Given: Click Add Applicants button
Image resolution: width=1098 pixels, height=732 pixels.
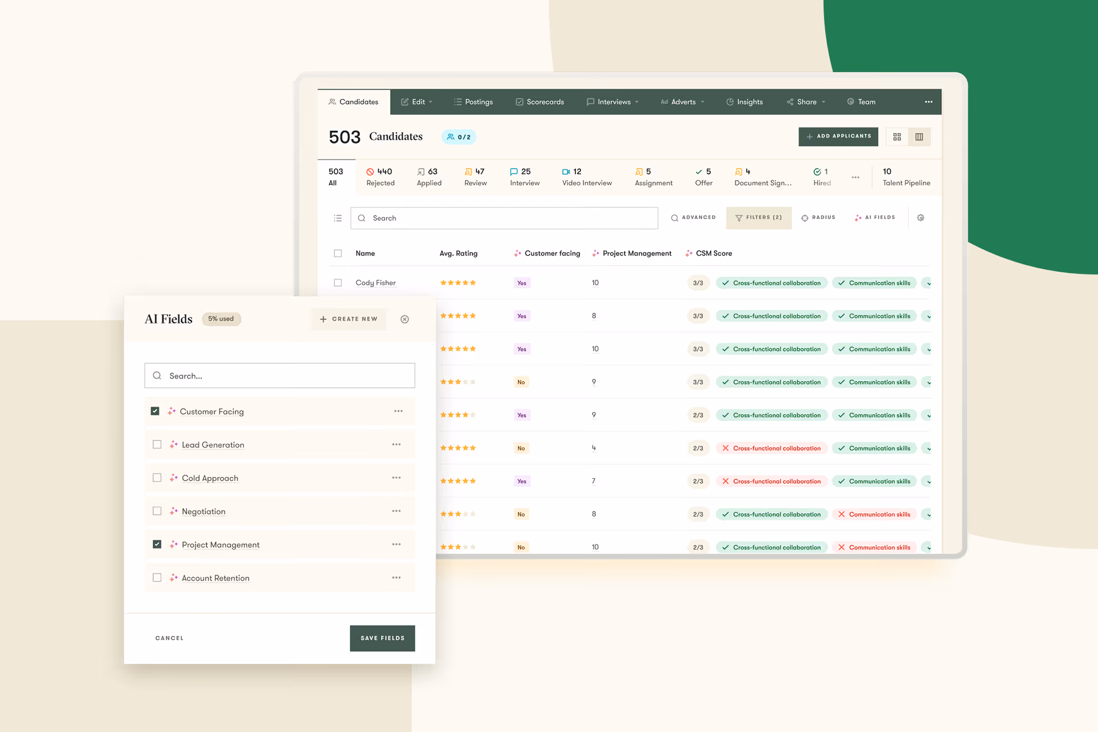Looking at the screenshot, I should click(838, 137).
